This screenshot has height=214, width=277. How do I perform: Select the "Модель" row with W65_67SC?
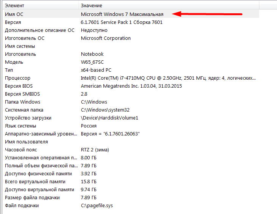pos(14,62)
